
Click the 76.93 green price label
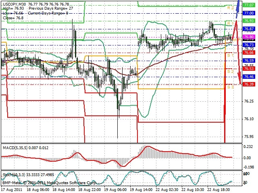pyautogui.click(x=249, y=21)
